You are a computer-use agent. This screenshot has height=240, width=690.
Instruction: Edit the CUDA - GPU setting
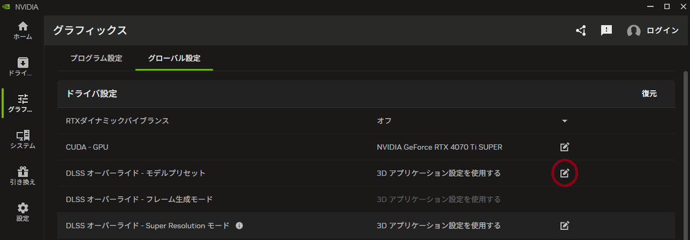[565, 147]
